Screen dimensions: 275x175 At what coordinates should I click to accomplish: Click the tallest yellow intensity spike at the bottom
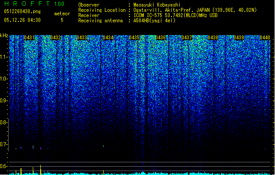click(41, 170)
